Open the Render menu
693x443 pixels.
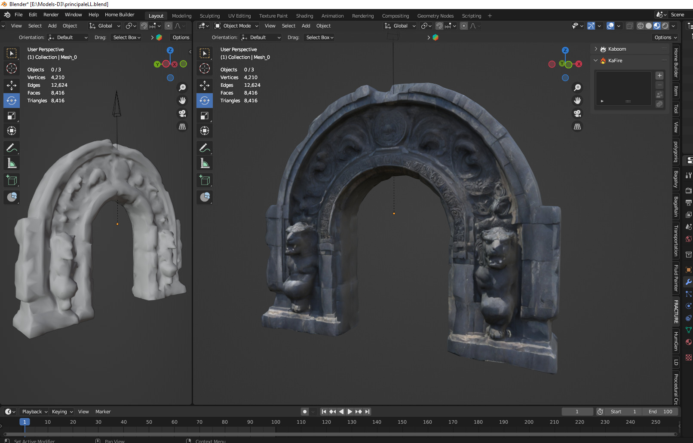pyautogui.click(x=51, y=15)
